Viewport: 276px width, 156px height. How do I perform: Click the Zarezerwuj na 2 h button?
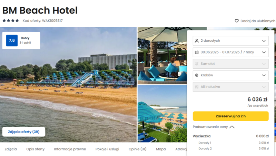[x=230, y=116]
